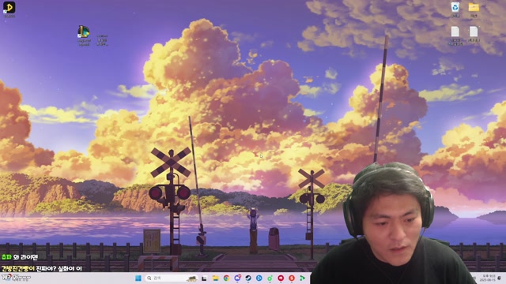Launch Google Chrome from the taskbar
Viewport: 506px width, 284px height.
(226, 278)
